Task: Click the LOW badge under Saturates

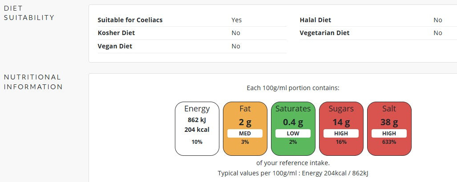Action: pyautogui.click(x=293, y=134)
